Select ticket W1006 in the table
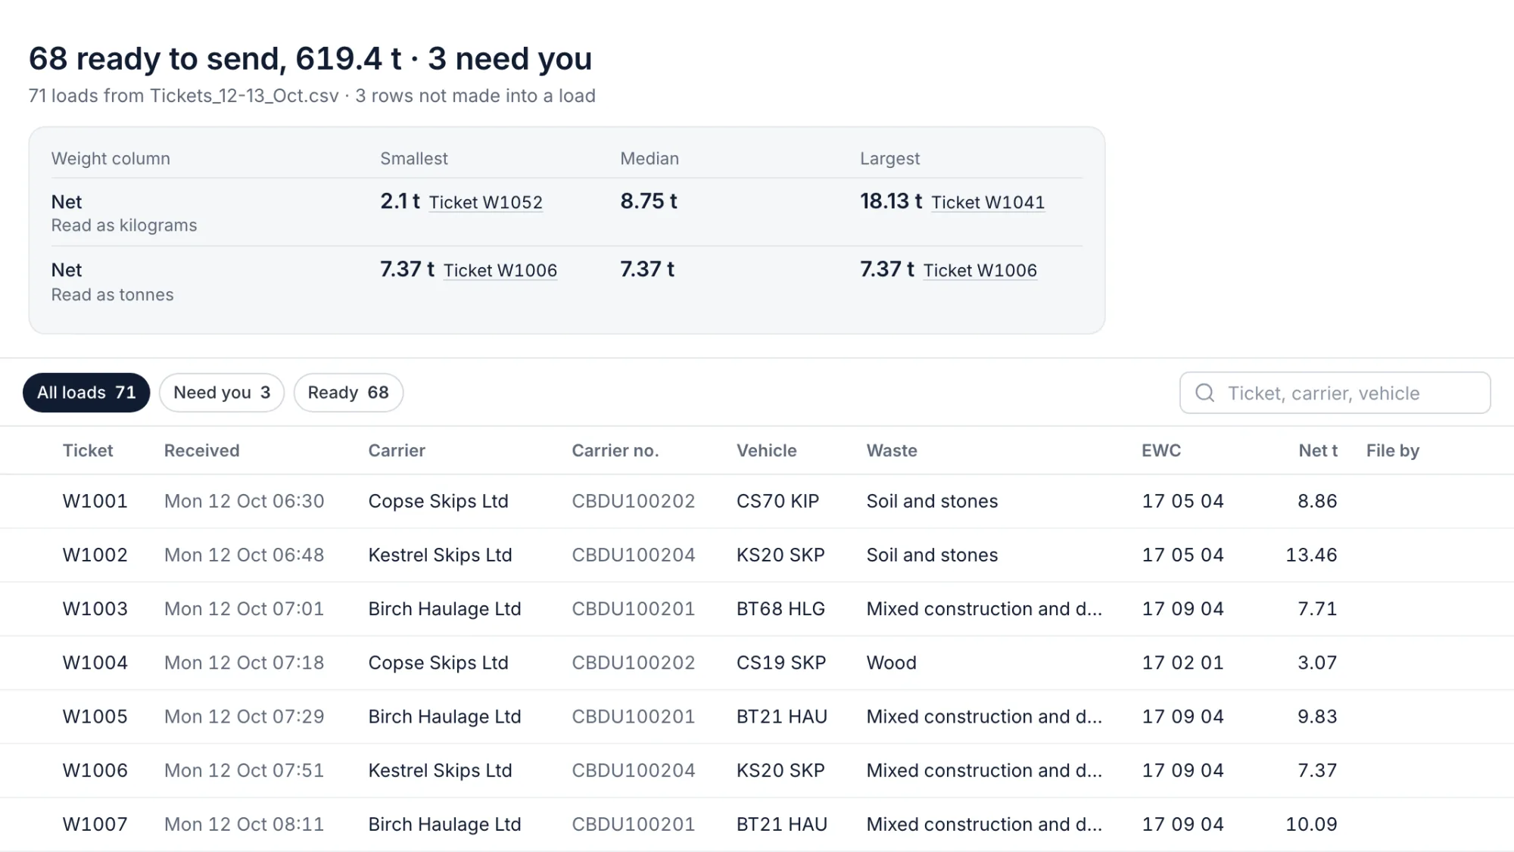The width and height of the screenshot is (1514, 852). (x=95, y=770)
